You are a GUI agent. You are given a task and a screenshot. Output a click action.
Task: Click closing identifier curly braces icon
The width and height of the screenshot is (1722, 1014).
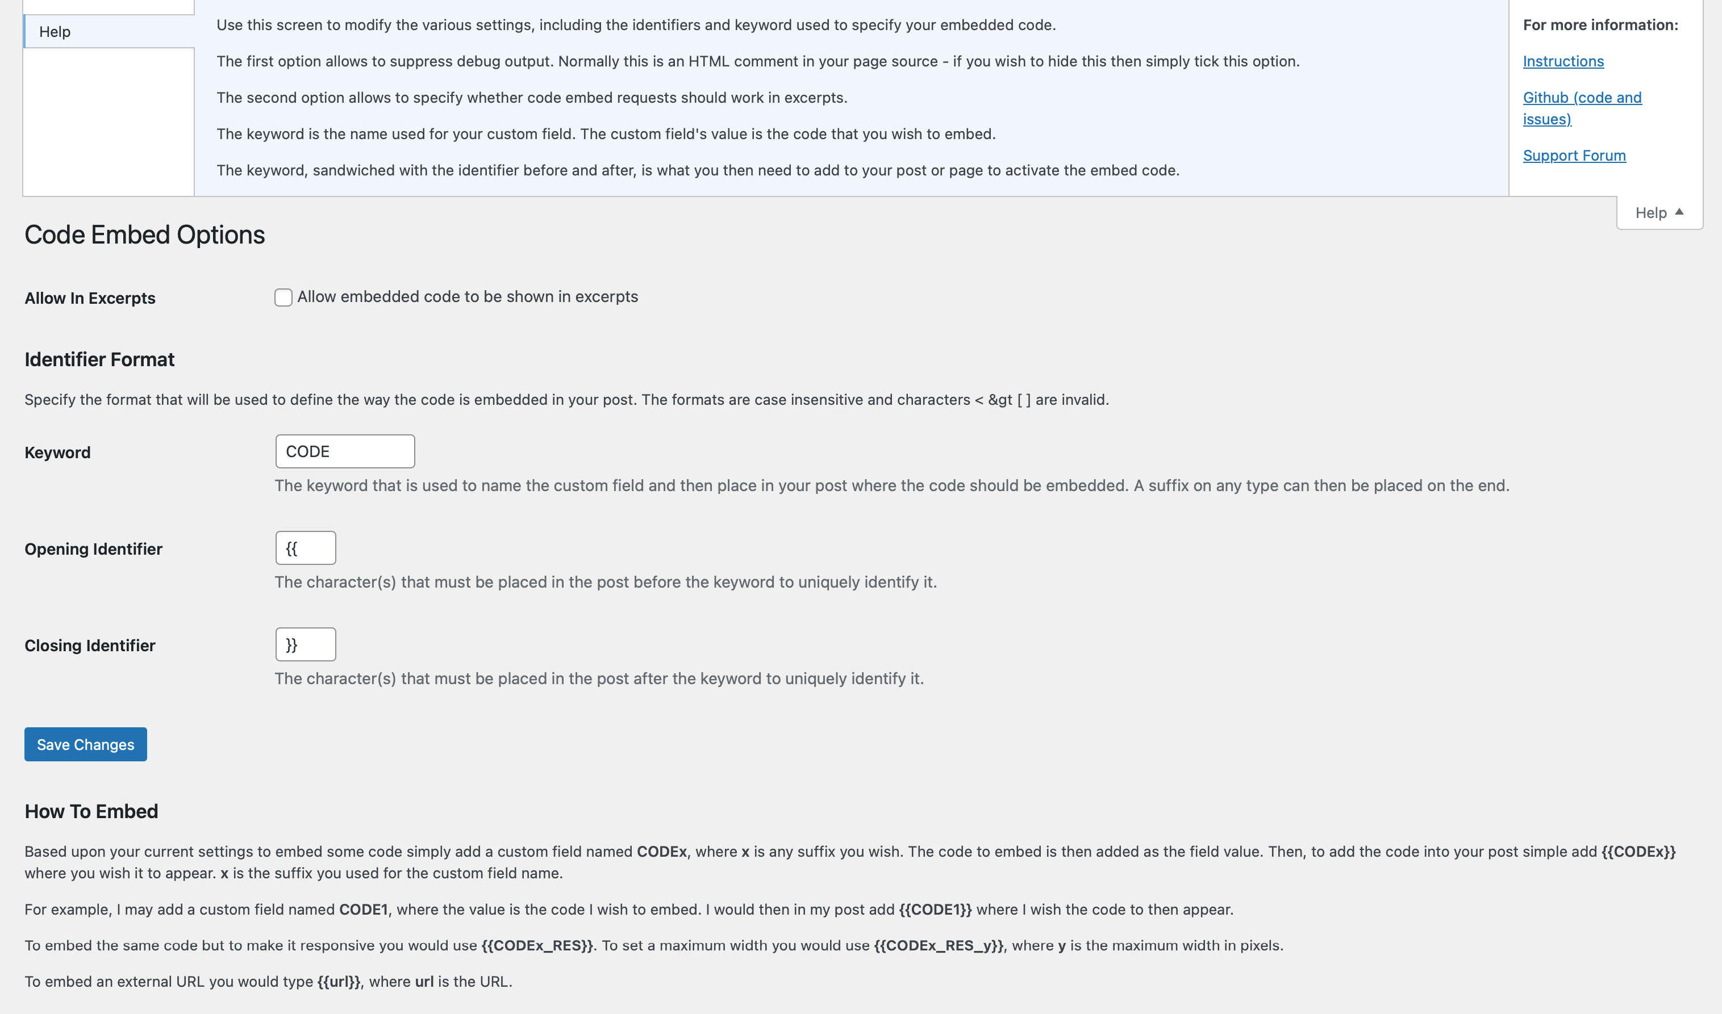coord(305,643)
